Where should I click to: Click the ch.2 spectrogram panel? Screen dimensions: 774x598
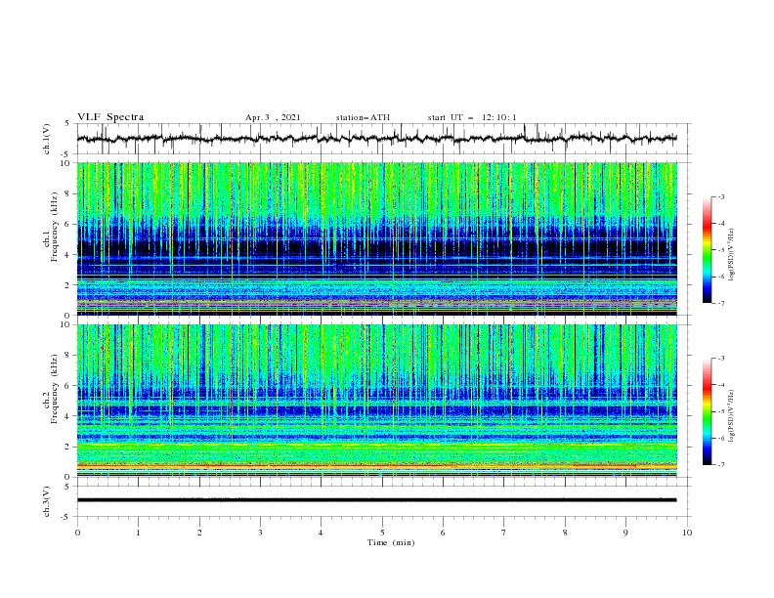coord(376,401)
